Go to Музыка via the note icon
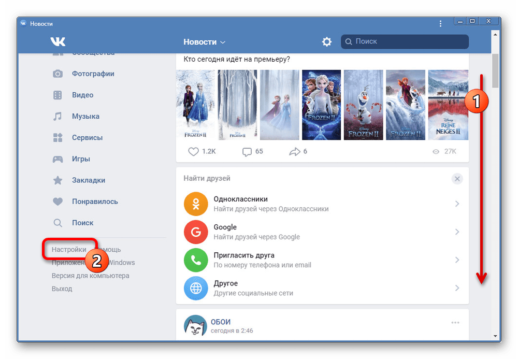Screen dimensions: 518x359 (x=57, y=116)
